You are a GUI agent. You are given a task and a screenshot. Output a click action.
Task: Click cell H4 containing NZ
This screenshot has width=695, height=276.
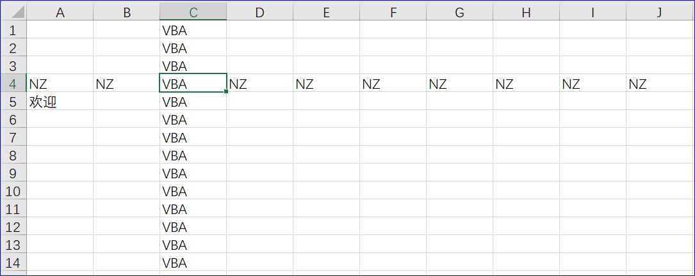526,83
